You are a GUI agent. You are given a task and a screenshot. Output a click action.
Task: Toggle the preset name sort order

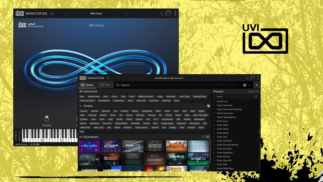(256, 97)
